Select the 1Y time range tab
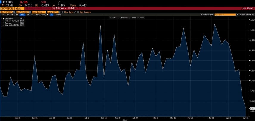The height and width of the screenshot is (121, 255). click(x=28, y=15)
